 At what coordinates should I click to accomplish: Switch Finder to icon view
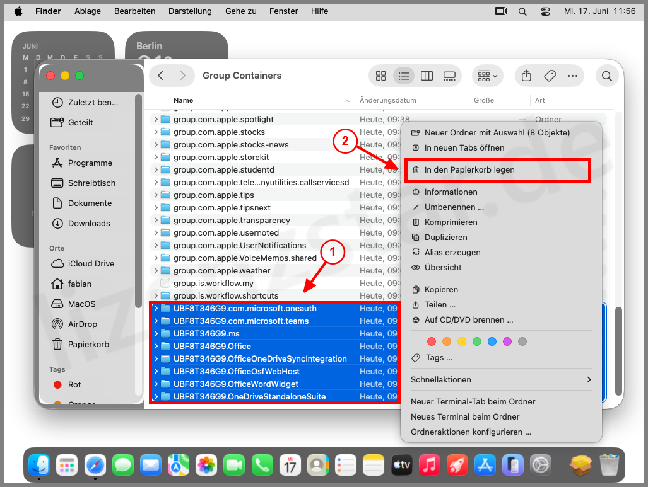click(380, 76)
